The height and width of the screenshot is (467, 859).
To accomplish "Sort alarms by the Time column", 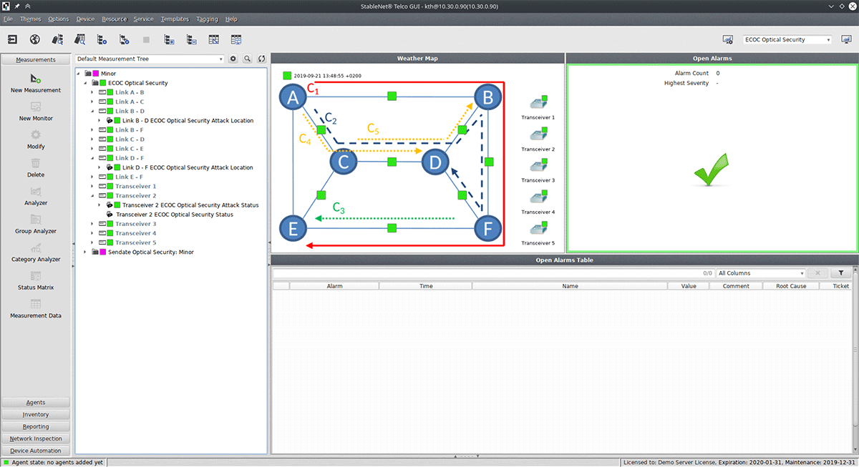I will click(x=426, y=286).
